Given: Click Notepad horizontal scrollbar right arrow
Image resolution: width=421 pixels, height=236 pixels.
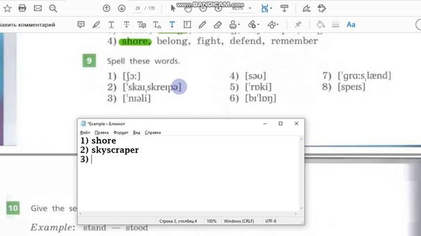Looking at the screenshot, I should (296, 214).
